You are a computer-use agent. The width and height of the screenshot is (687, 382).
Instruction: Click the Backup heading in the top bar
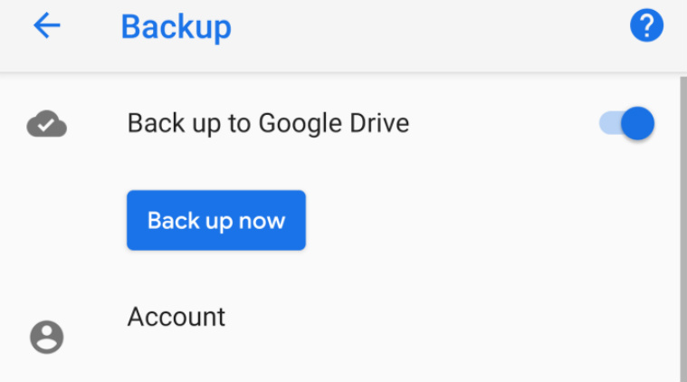pyautogui.click(x=176, y=27)
